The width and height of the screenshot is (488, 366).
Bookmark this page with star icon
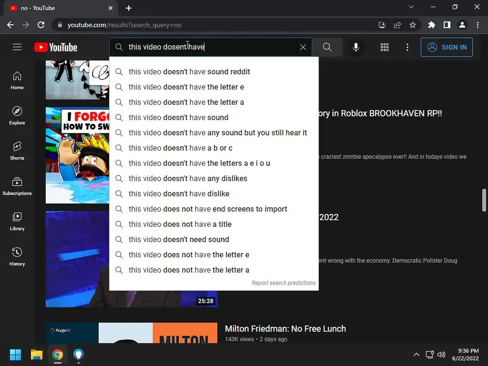click(x=413, y=25)
